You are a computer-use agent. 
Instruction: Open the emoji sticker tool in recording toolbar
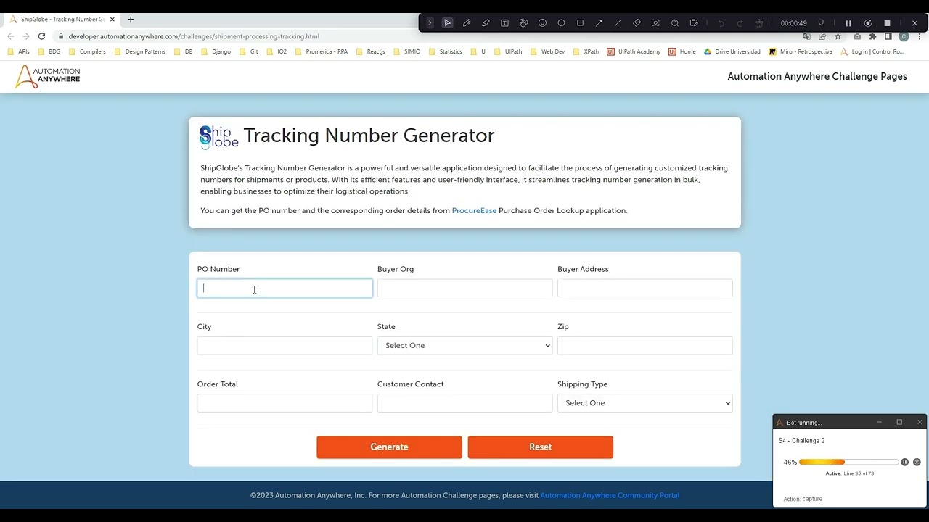[542, 23]
